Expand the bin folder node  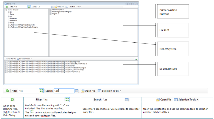(x=9, y=12)
